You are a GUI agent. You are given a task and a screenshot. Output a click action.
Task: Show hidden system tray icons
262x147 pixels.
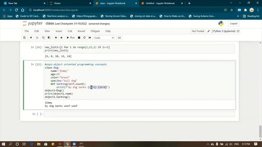pos(208,144)
